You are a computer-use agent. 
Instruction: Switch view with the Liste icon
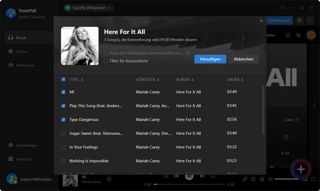pos(297,120)
